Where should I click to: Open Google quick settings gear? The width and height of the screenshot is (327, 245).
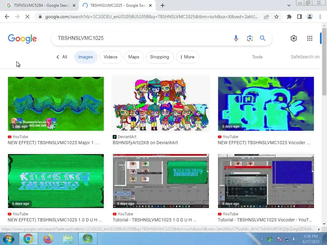click(x=294, y=38)
